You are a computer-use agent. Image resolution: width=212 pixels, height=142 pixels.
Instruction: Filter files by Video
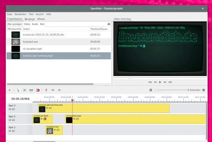[27, 24]
